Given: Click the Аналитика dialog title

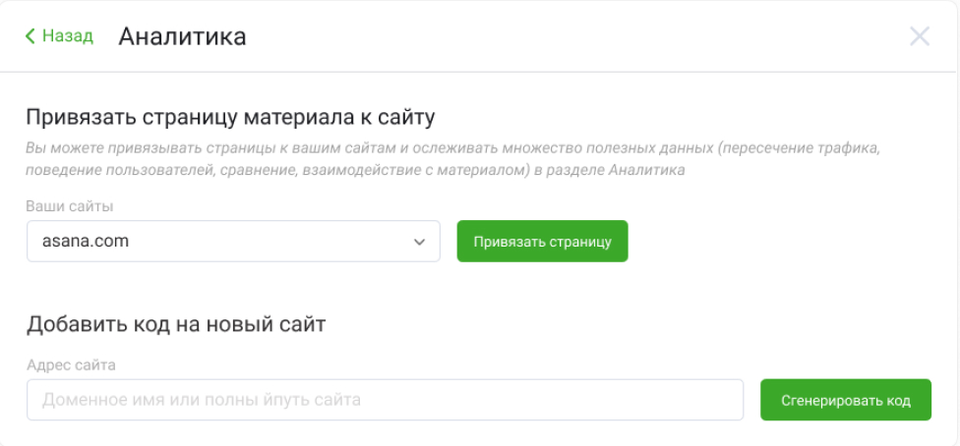Looking at the screenshot, I should [x=182, y=37].
